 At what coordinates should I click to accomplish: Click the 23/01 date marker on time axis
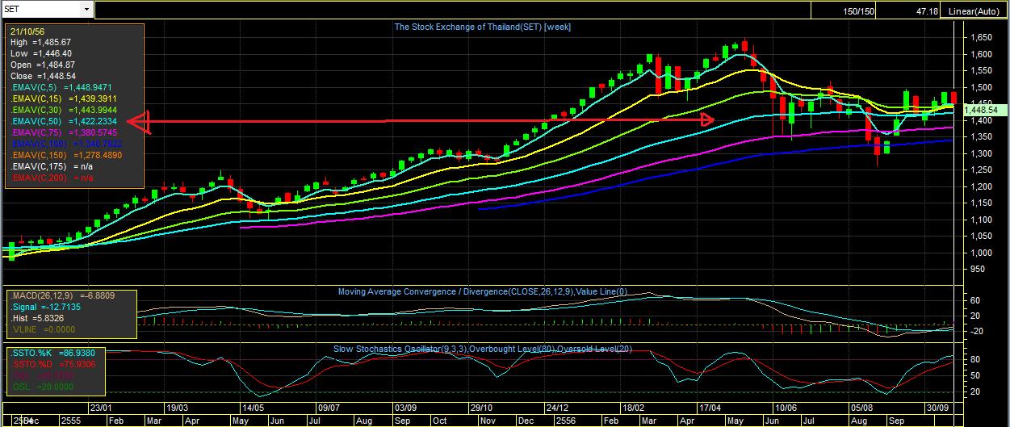point(101,408)
